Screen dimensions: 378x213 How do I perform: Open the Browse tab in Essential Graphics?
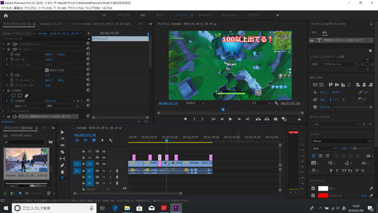click(x=314, y=33)
